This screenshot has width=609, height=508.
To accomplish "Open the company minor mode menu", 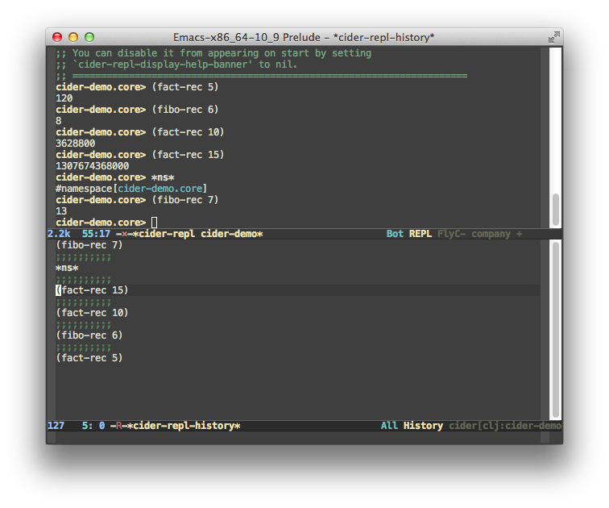I will 491,234.
